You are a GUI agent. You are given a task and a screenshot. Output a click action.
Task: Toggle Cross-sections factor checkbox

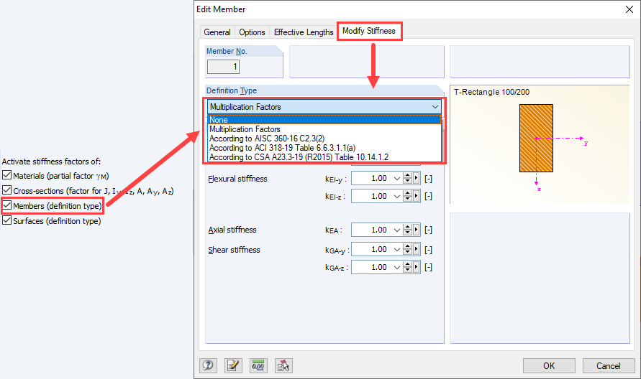point(7,190)
